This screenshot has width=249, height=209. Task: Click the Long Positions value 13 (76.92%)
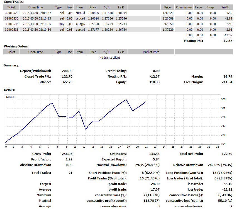(x=223, y=173)
